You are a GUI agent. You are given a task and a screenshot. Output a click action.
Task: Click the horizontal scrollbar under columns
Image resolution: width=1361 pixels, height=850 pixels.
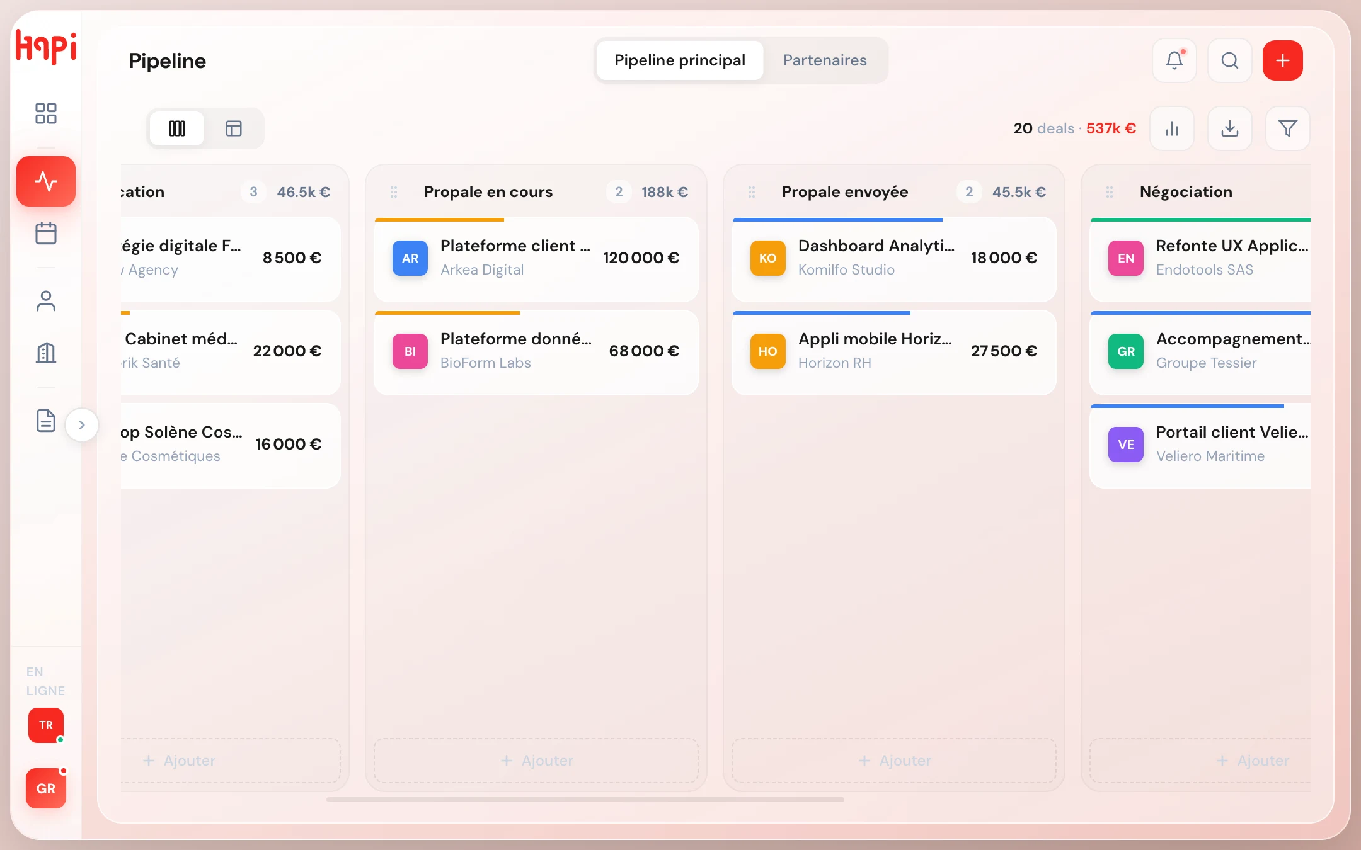585,800
